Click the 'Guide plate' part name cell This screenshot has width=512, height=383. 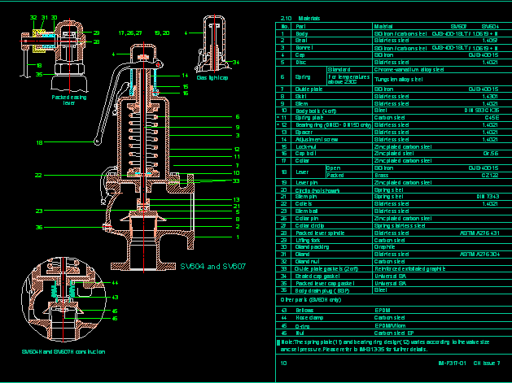tap(309, 89)
